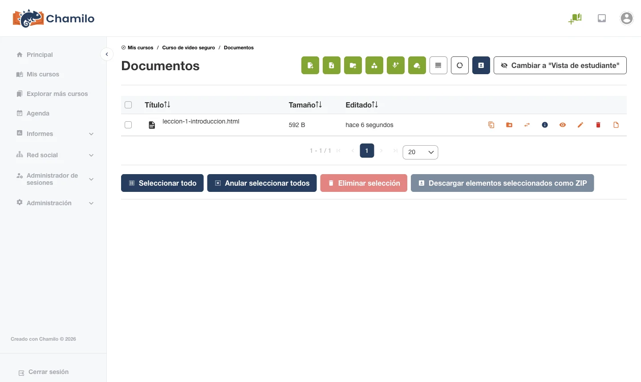Expand the Red social sidebar menu
The image size is (641, 382).
[55, 155]
